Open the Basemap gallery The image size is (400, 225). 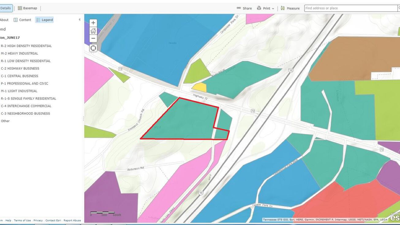coord(27,8)
